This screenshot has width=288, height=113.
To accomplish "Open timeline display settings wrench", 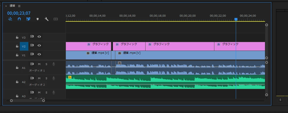I will 47,19.
